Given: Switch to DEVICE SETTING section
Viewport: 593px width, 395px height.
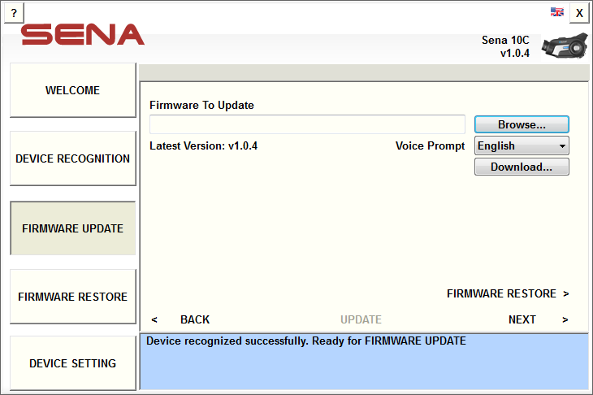Looking at the screenshot, I should click(x=72, y=363).
